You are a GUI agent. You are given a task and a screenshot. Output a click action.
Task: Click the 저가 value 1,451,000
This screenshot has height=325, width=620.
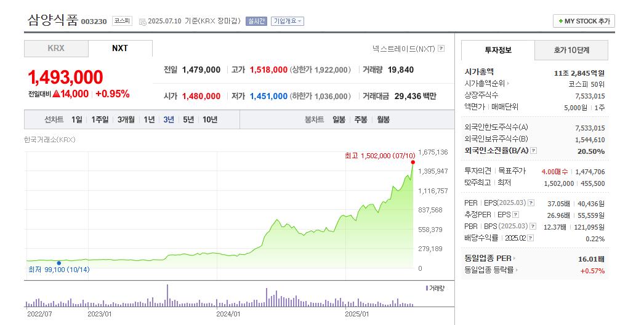pyautogui.click(x=268, y=96)
